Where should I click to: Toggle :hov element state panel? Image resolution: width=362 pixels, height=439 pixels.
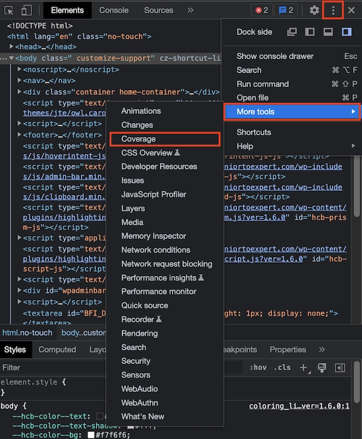pyautogui.click(x=258, y=368)
